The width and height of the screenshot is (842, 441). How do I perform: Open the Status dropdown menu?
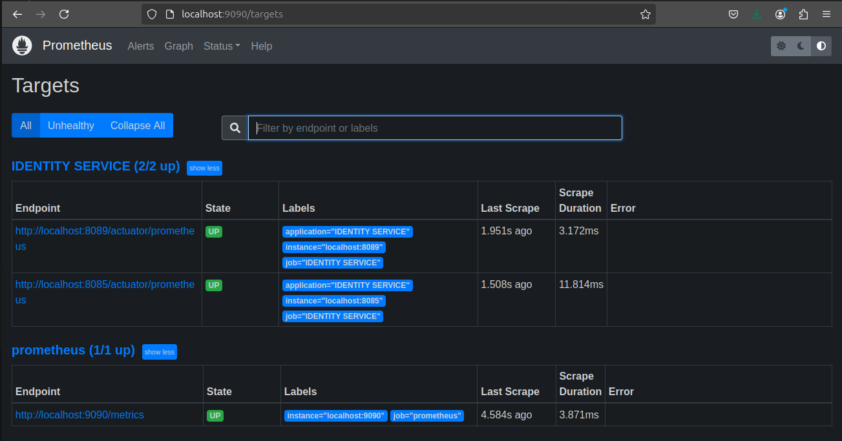(x=222, y=46)
